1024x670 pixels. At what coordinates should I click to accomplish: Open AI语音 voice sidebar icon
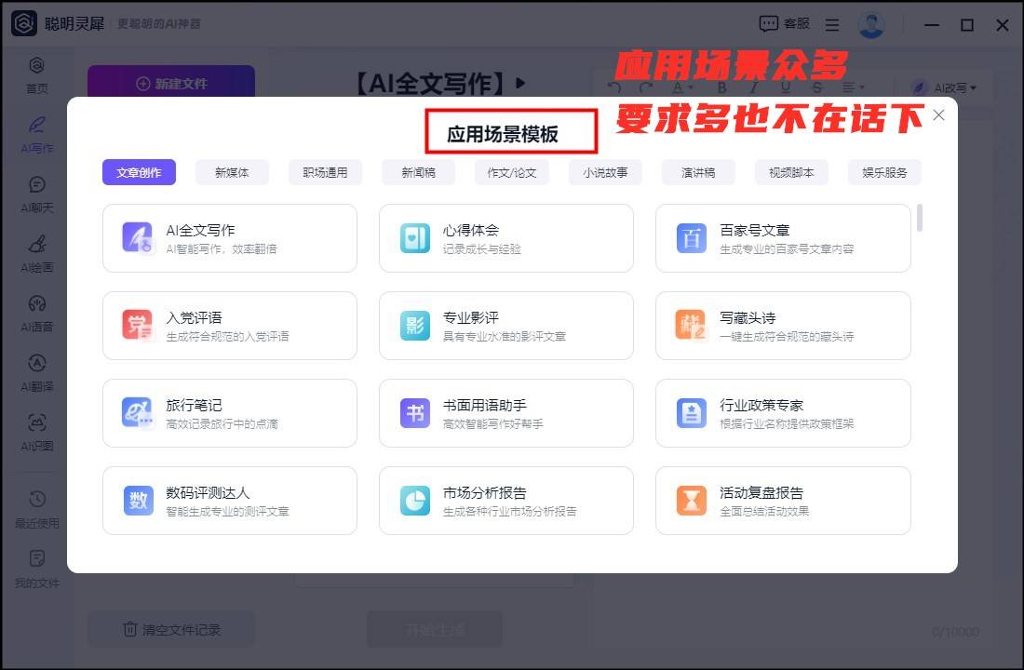(x=36, y=313)
